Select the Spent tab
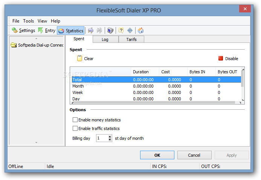261x180 pixels. click(79, 39)
